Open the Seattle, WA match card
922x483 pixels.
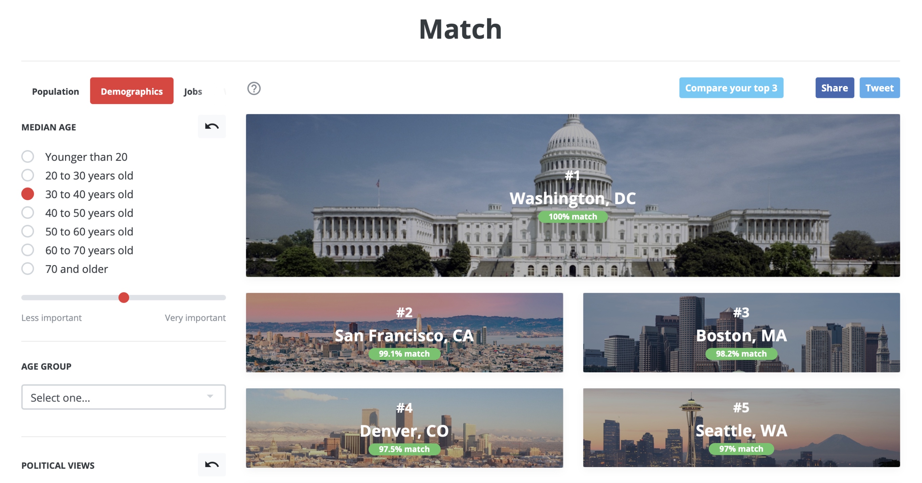tap(741, 427)
